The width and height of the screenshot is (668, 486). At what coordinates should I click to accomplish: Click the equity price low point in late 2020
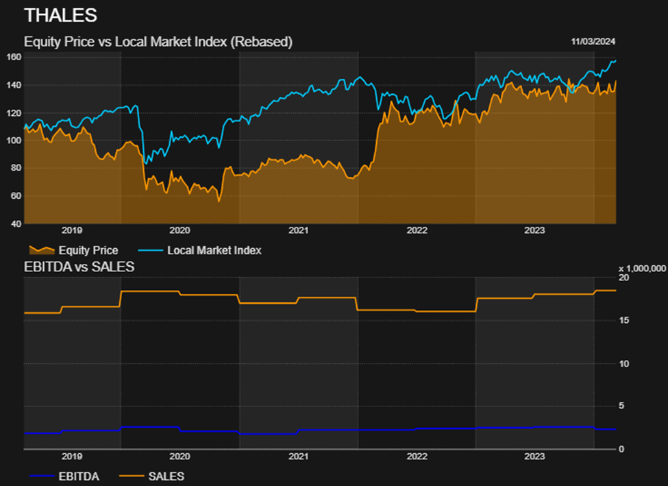[219, 202]
